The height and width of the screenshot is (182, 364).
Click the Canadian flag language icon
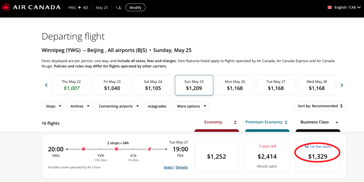coord(330,7)
